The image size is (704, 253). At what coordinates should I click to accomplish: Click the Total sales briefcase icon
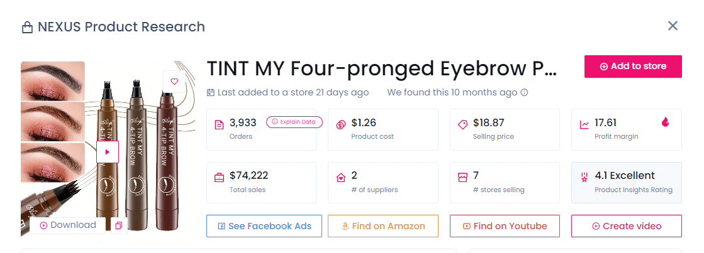[219, 177]
